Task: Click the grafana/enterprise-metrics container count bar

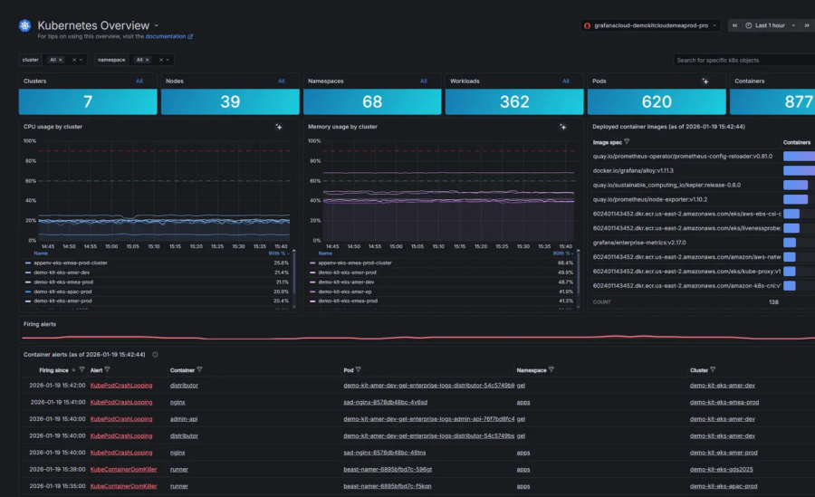Action: click(x=790, y=243)
